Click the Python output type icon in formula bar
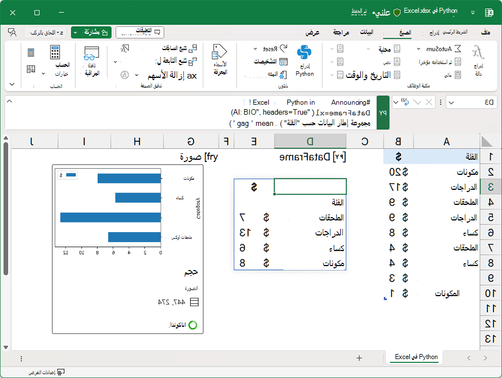Viewport: 502px width, 378px height. [405, 102]
